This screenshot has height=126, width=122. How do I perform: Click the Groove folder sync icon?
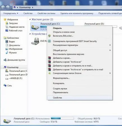49,73
